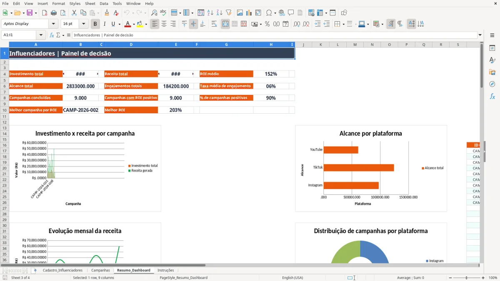
Task: Click the AutoFilter funnel icon
Action: [229, 13]
